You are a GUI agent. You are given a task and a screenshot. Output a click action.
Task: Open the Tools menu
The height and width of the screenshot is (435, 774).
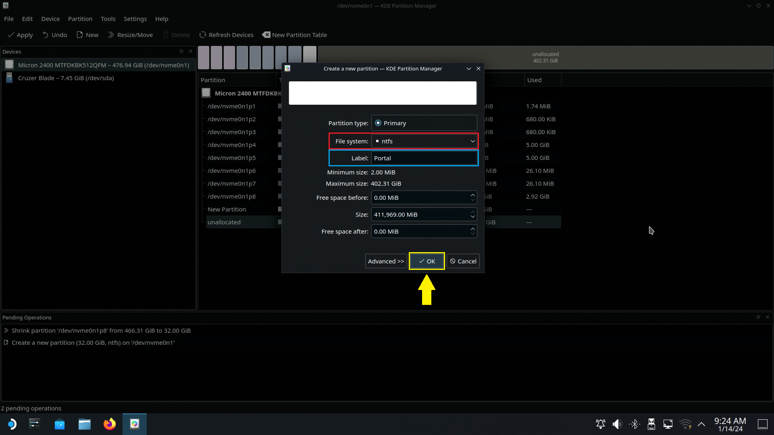click(x=108, y=19)
